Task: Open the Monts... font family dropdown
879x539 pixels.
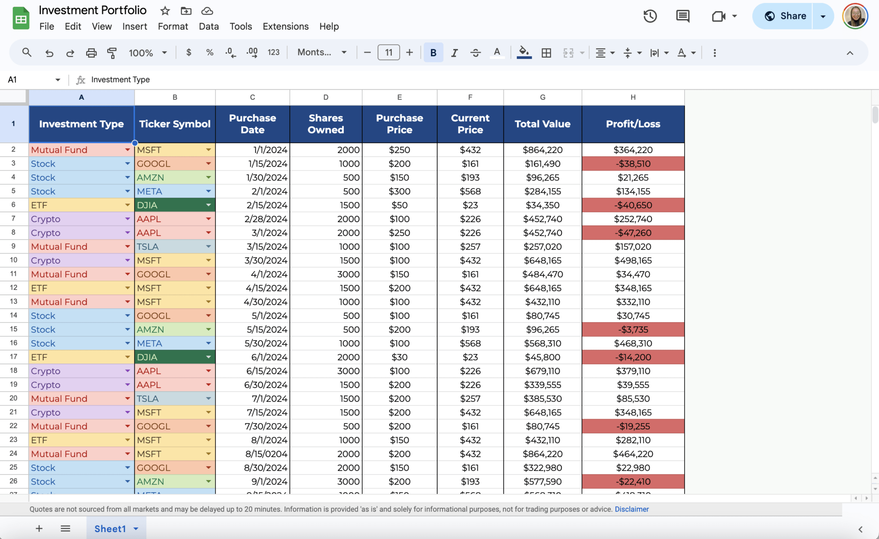Action: point(322,52)
